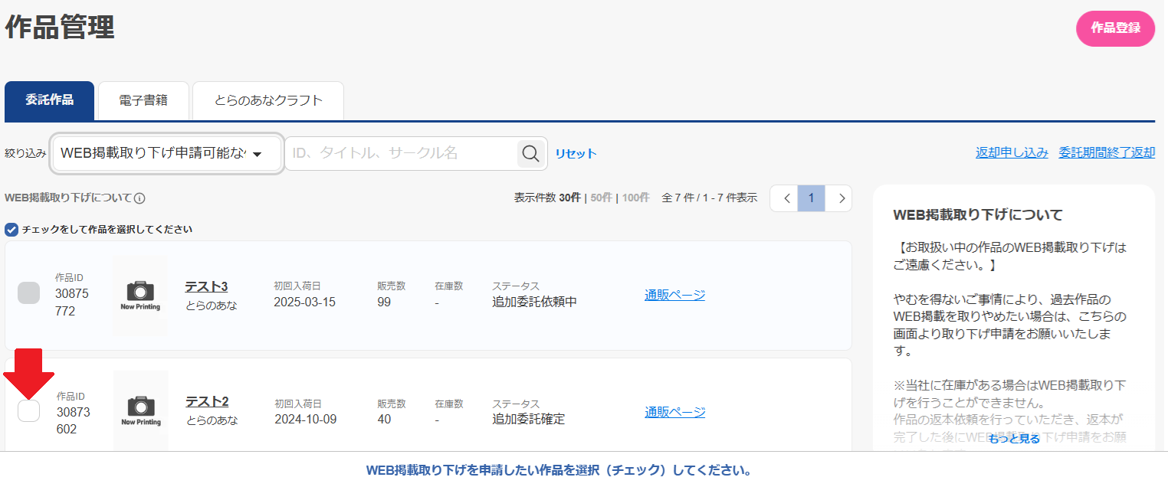Check the checkbox for テスト2
The height and width of the screenshot is (487, 1168).
click(x=28, y=411)
